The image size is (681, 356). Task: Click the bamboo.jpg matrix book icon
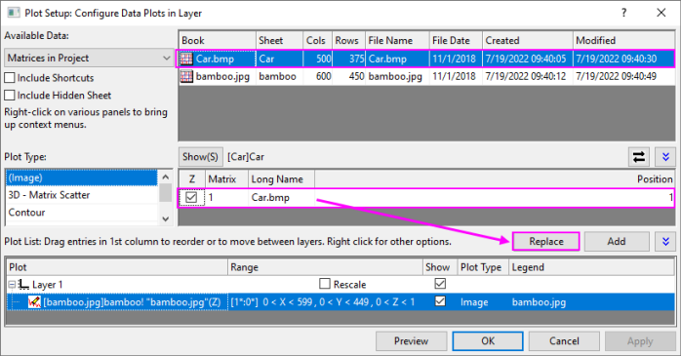(x=186, y=76)
